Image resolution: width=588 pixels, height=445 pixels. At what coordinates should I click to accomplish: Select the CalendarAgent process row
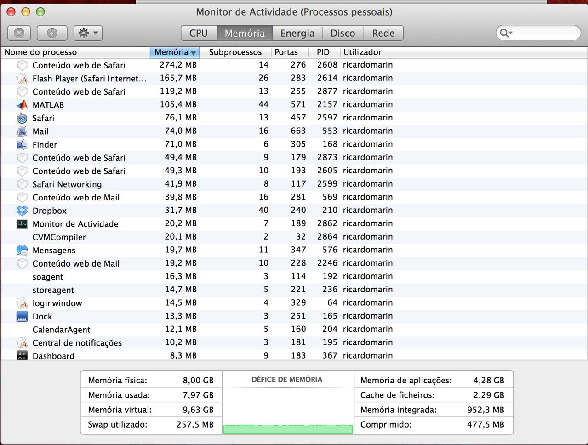(294, 330)
